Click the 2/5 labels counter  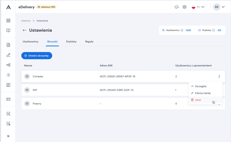(x=219, y=30)
